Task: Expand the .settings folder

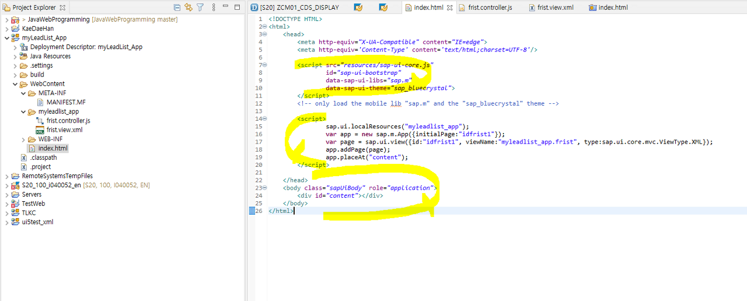Action: click(15, 66)
